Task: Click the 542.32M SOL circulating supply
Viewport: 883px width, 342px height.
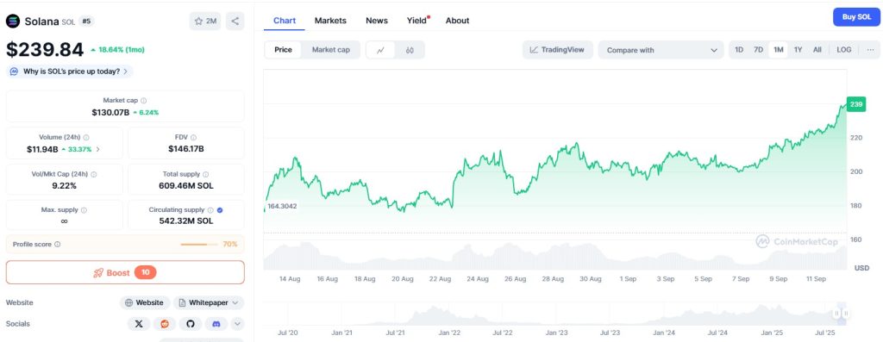Action: pyautogui.click(x=186, y=221)
